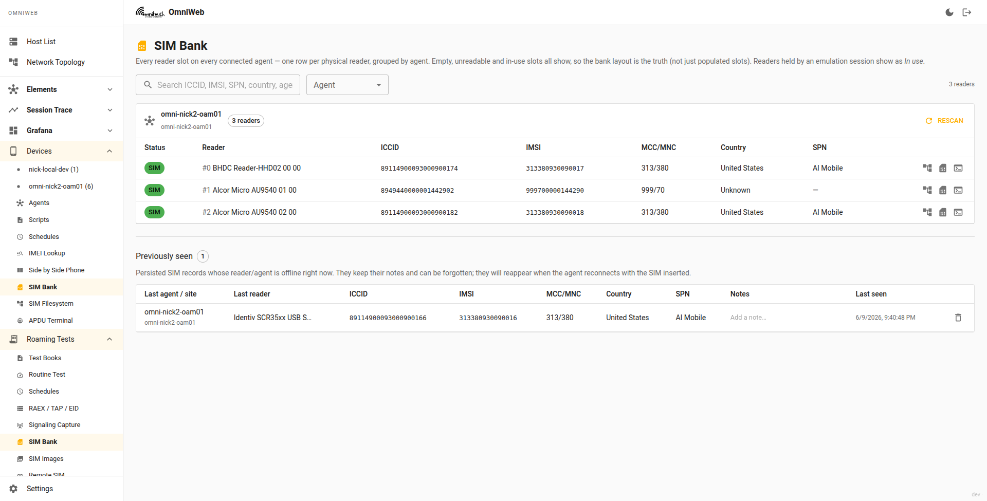The width and height of the screenshot is (987, 501).
Task: Click ICCID 89114900093000900182
Action: coord(419,213)
